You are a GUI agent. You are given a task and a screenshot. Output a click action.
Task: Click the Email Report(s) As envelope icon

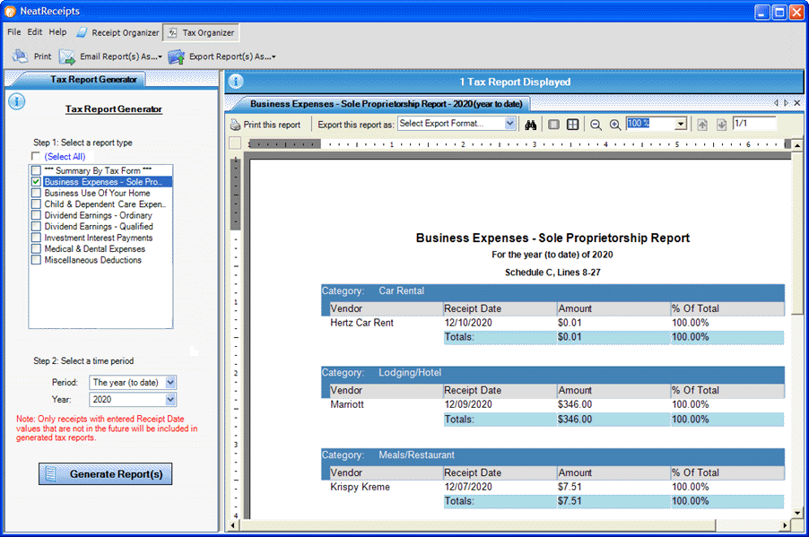point(67,56)
